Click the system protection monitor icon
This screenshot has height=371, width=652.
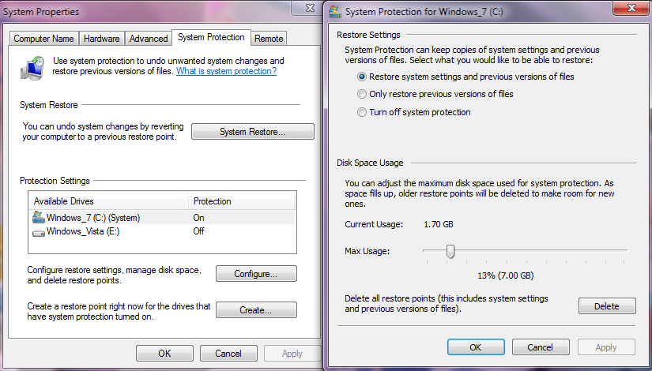click(x=33, y=68)
